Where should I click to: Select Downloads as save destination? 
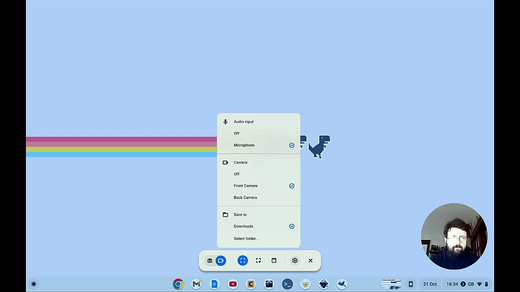(x=243, y=226)
